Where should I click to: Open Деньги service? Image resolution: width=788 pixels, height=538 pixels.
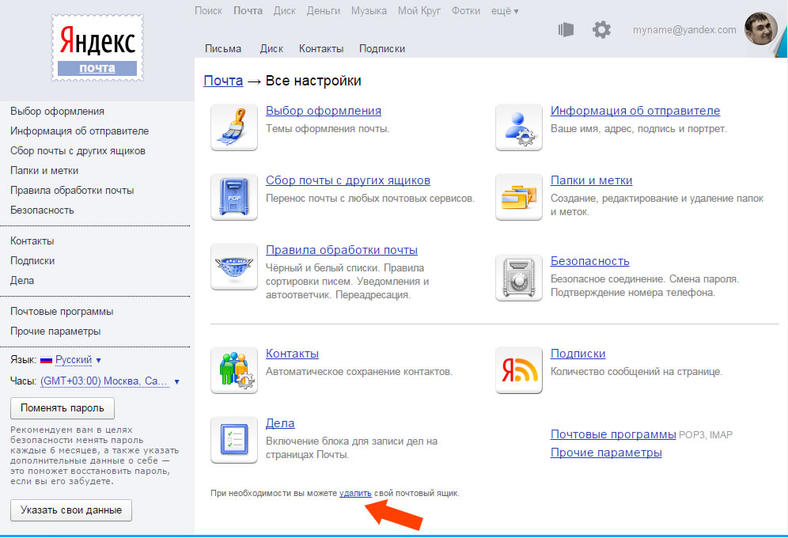[323, 10]
